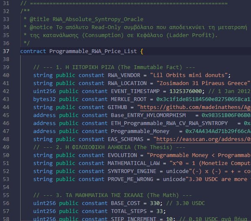Click the RWA_LOCATION constant name

point(127,83)
